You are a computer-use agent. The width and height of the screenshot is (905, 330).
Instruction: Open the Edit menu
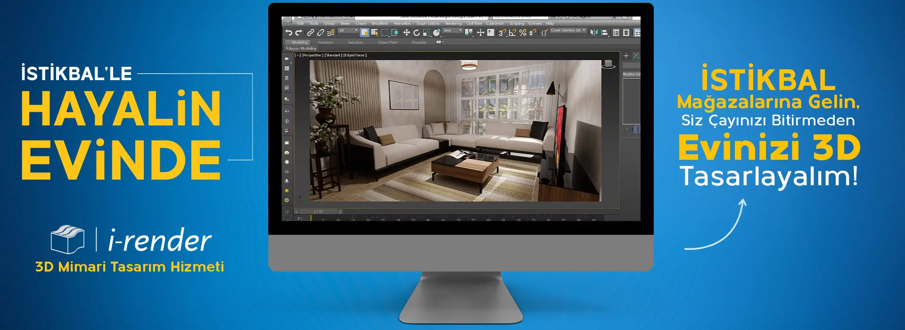300,24
